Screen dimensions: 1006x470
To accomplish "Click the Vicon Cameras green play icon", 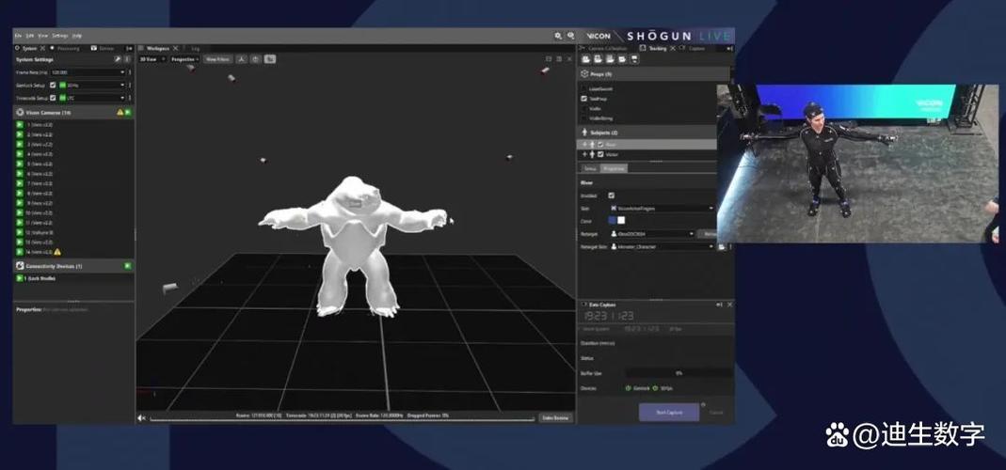I will click(x=128, y=112).
